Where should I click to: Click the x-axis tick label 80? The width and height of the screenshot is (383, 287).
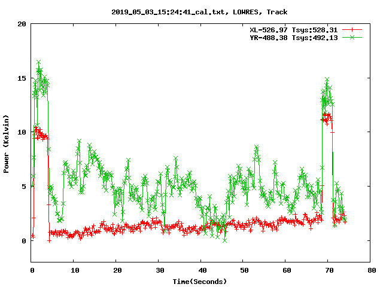(x=372, y=270)
